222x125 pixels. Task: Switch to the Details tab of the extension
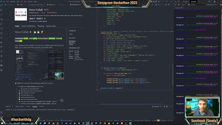pos(17,26)
